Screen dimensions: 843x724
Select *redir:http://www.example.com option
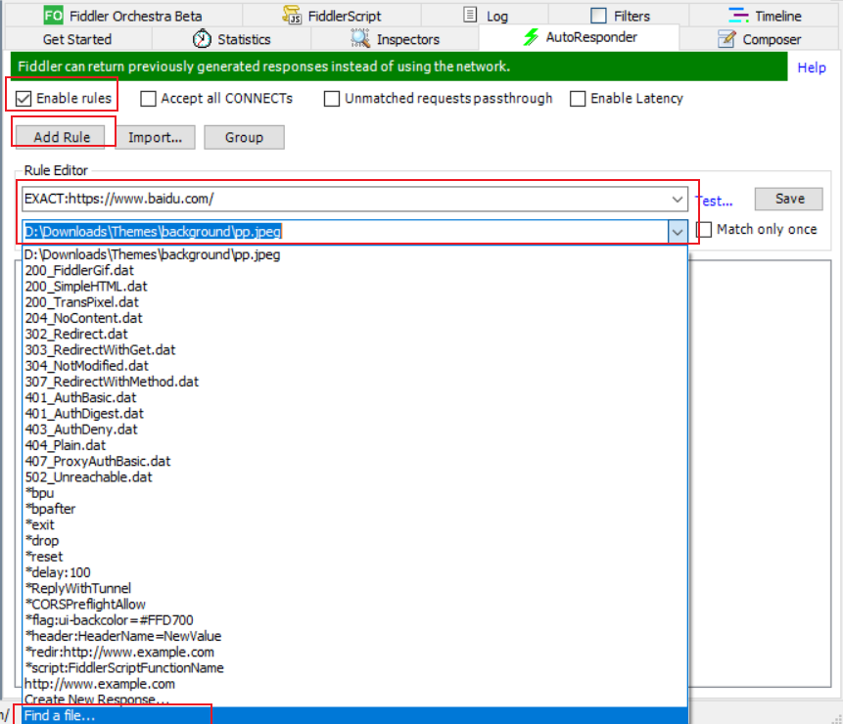pos(354,652)
